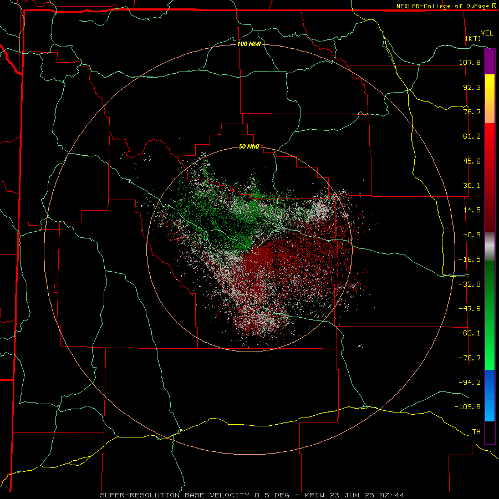The image size is (499, 499).
Task: Click the -63.1 velocity scale value
Action: pos(470,333)
